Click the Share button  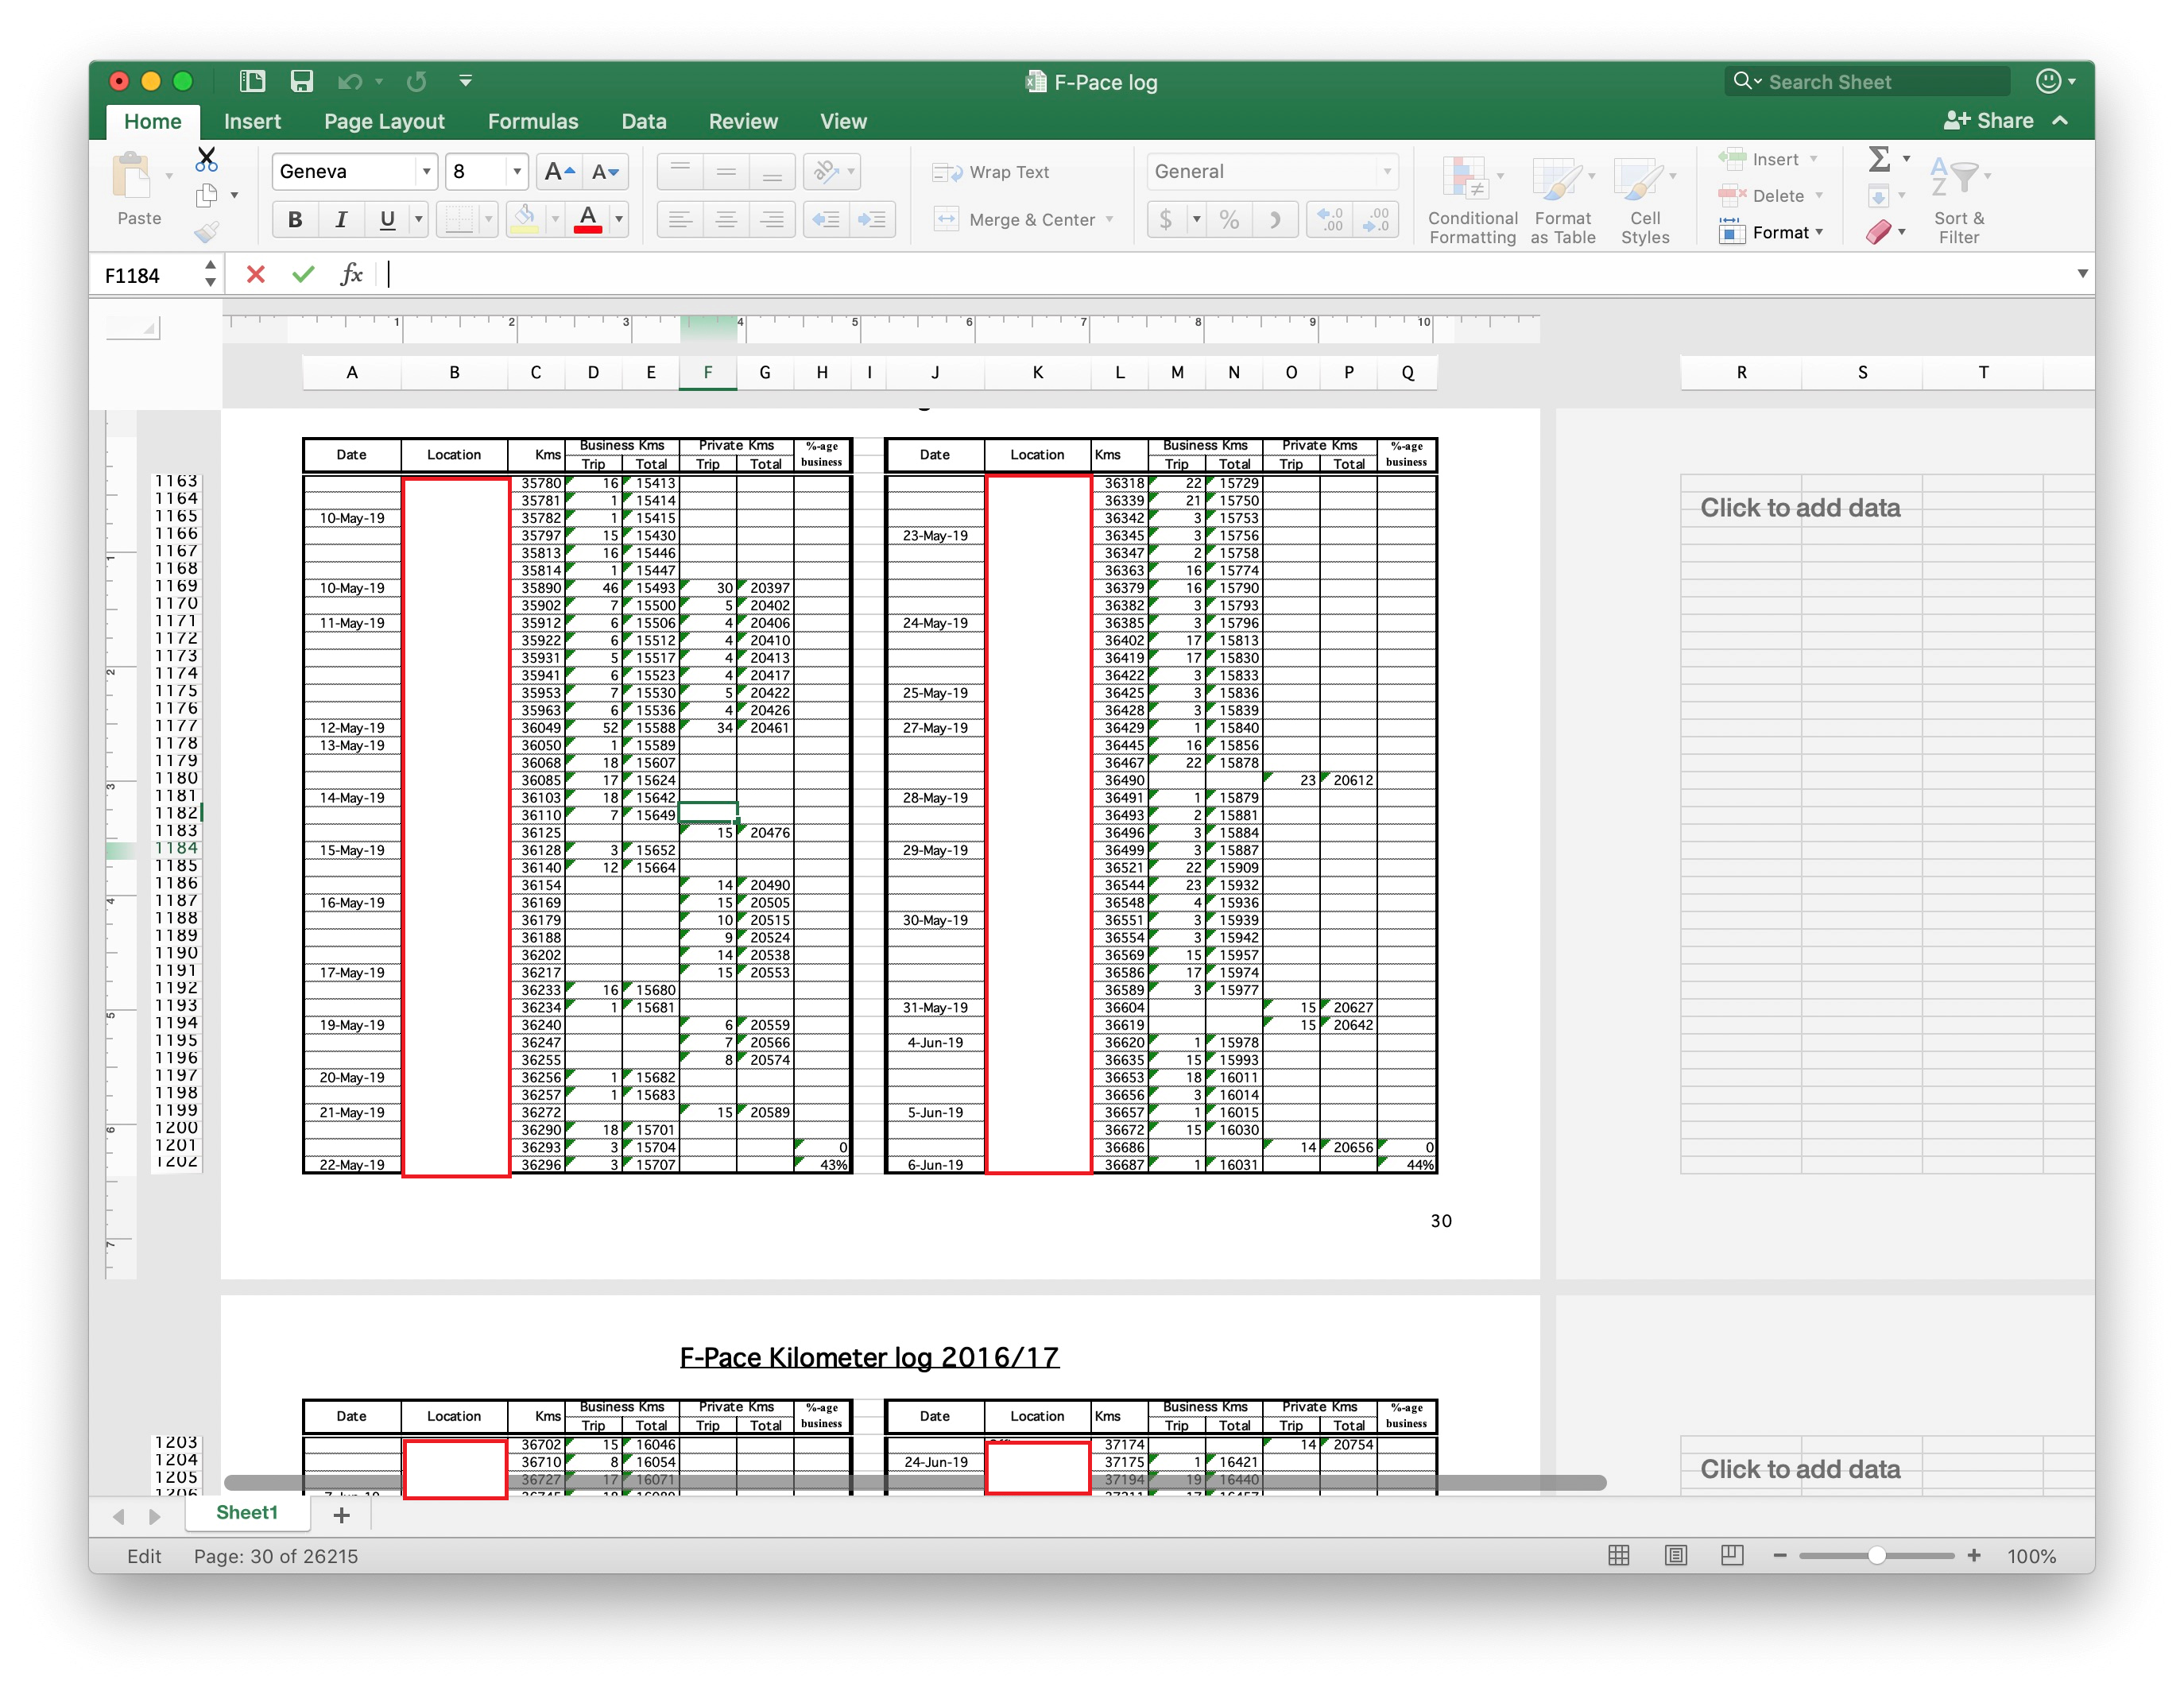pyautogui.click(x=1988, y=121)
